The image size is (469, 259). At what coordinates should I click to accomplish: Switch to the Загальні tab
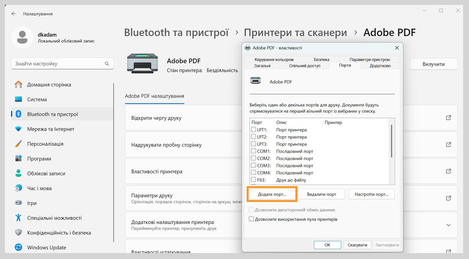click(262, 66)
